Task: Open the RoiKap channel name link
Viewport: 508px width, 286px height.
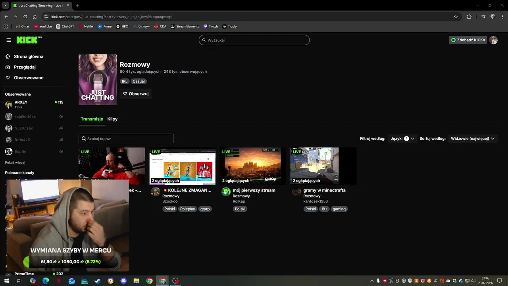Action: coord(239,201)
